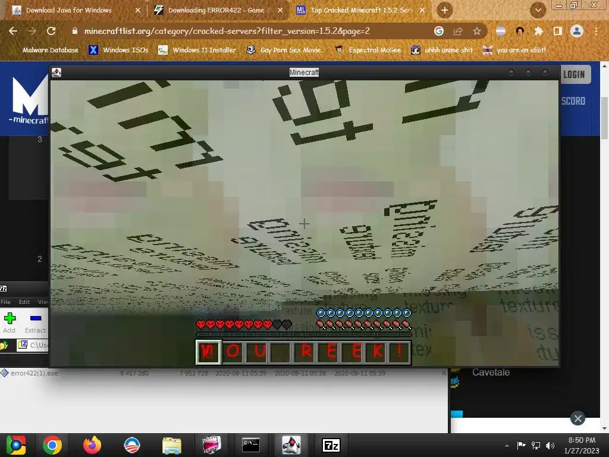The height and width of the screenshot is (457, 609).
Task: Open File Explorer from taskbar
Action: point(172,445)
